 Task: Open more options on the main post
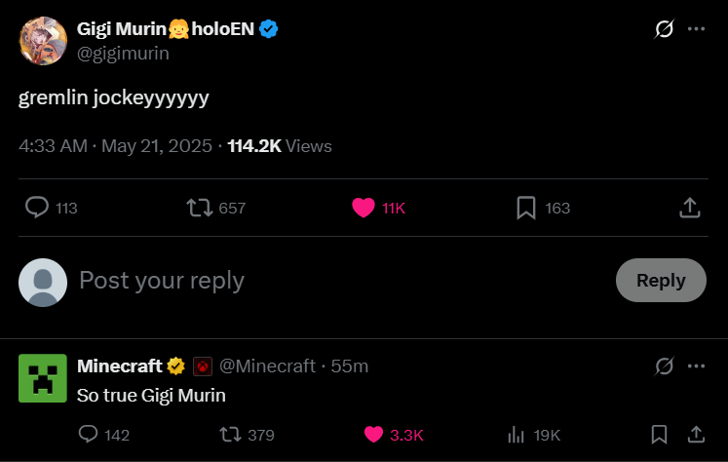point(696,29)
